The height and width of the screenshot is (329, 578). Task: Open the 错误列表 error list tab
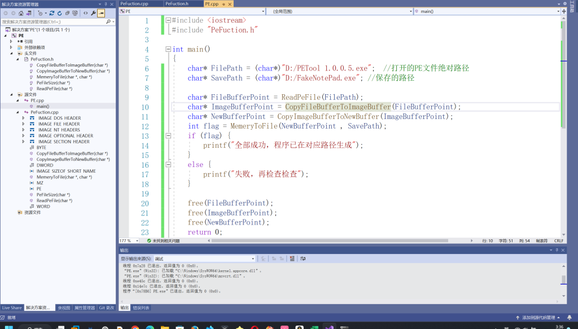point(141,308)
